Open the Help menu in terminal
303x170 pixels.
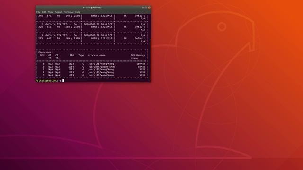tap(78, 12)
